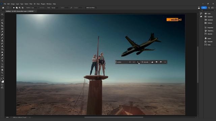This screenshot has height=121, width=216.
Task: Open the Swatches panel
Action: click(x=209, y=17)
